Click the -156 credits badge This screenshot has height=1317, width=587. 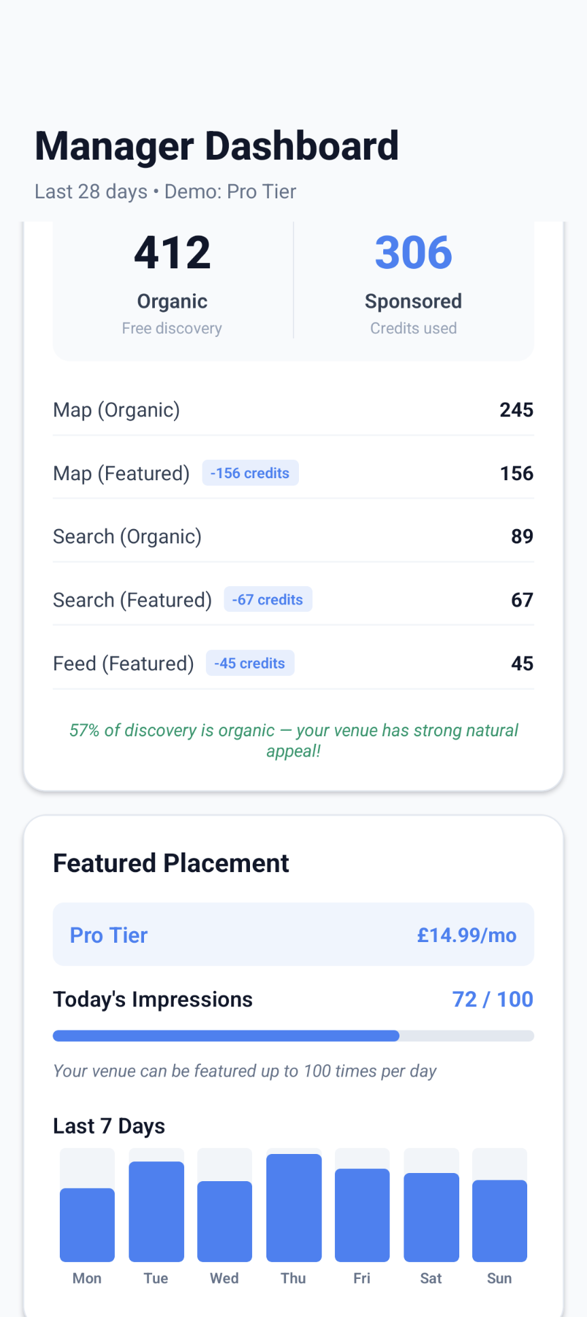tap(250, 473)
